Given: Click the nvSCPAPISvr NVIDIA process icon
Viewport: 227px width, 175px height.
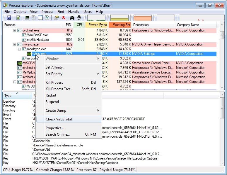Looking at the screenshot, I should [x=20, y=63].
